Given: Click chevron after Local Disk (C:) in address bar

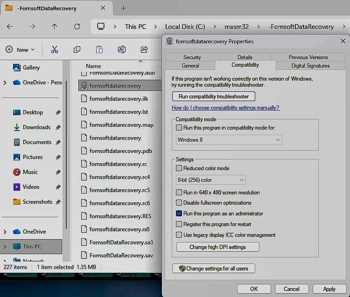Looking at the screenshot, I should click(215, 27).
